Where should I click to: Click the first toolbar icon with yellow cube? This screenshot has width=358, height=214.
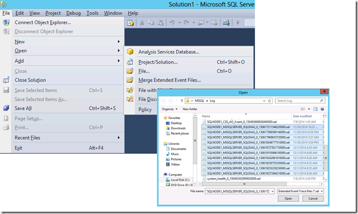coord(131,23)
